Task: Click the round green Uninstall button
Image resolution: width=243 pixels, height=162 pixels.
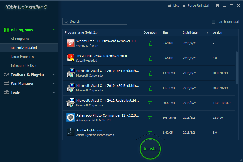Action: coord(150,149)
